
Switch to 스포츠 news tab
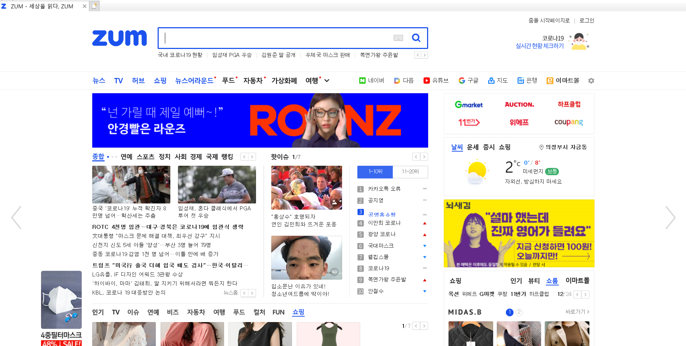tap(146, 157)
